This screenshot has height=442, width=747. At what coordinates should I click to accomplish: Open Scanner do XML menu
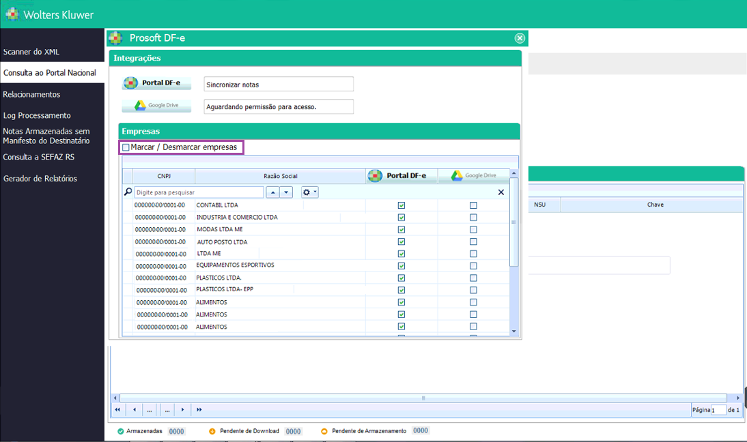pos(31,52)
